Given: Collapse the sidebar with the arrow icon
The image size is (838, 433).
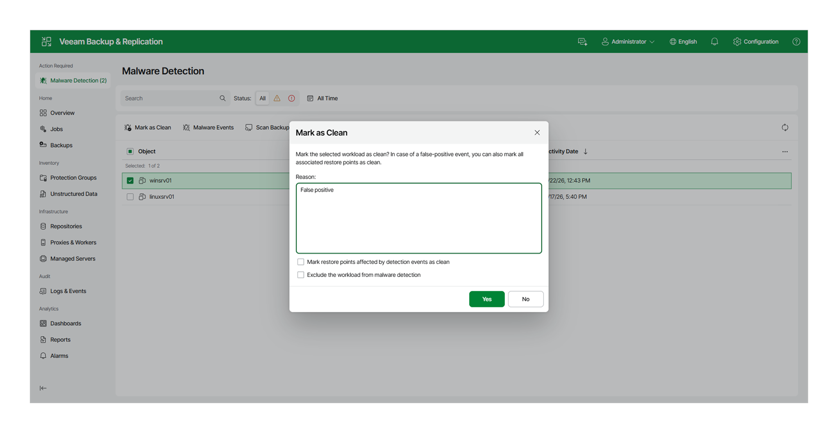Looking at the screenshot, I should (43, 388).
